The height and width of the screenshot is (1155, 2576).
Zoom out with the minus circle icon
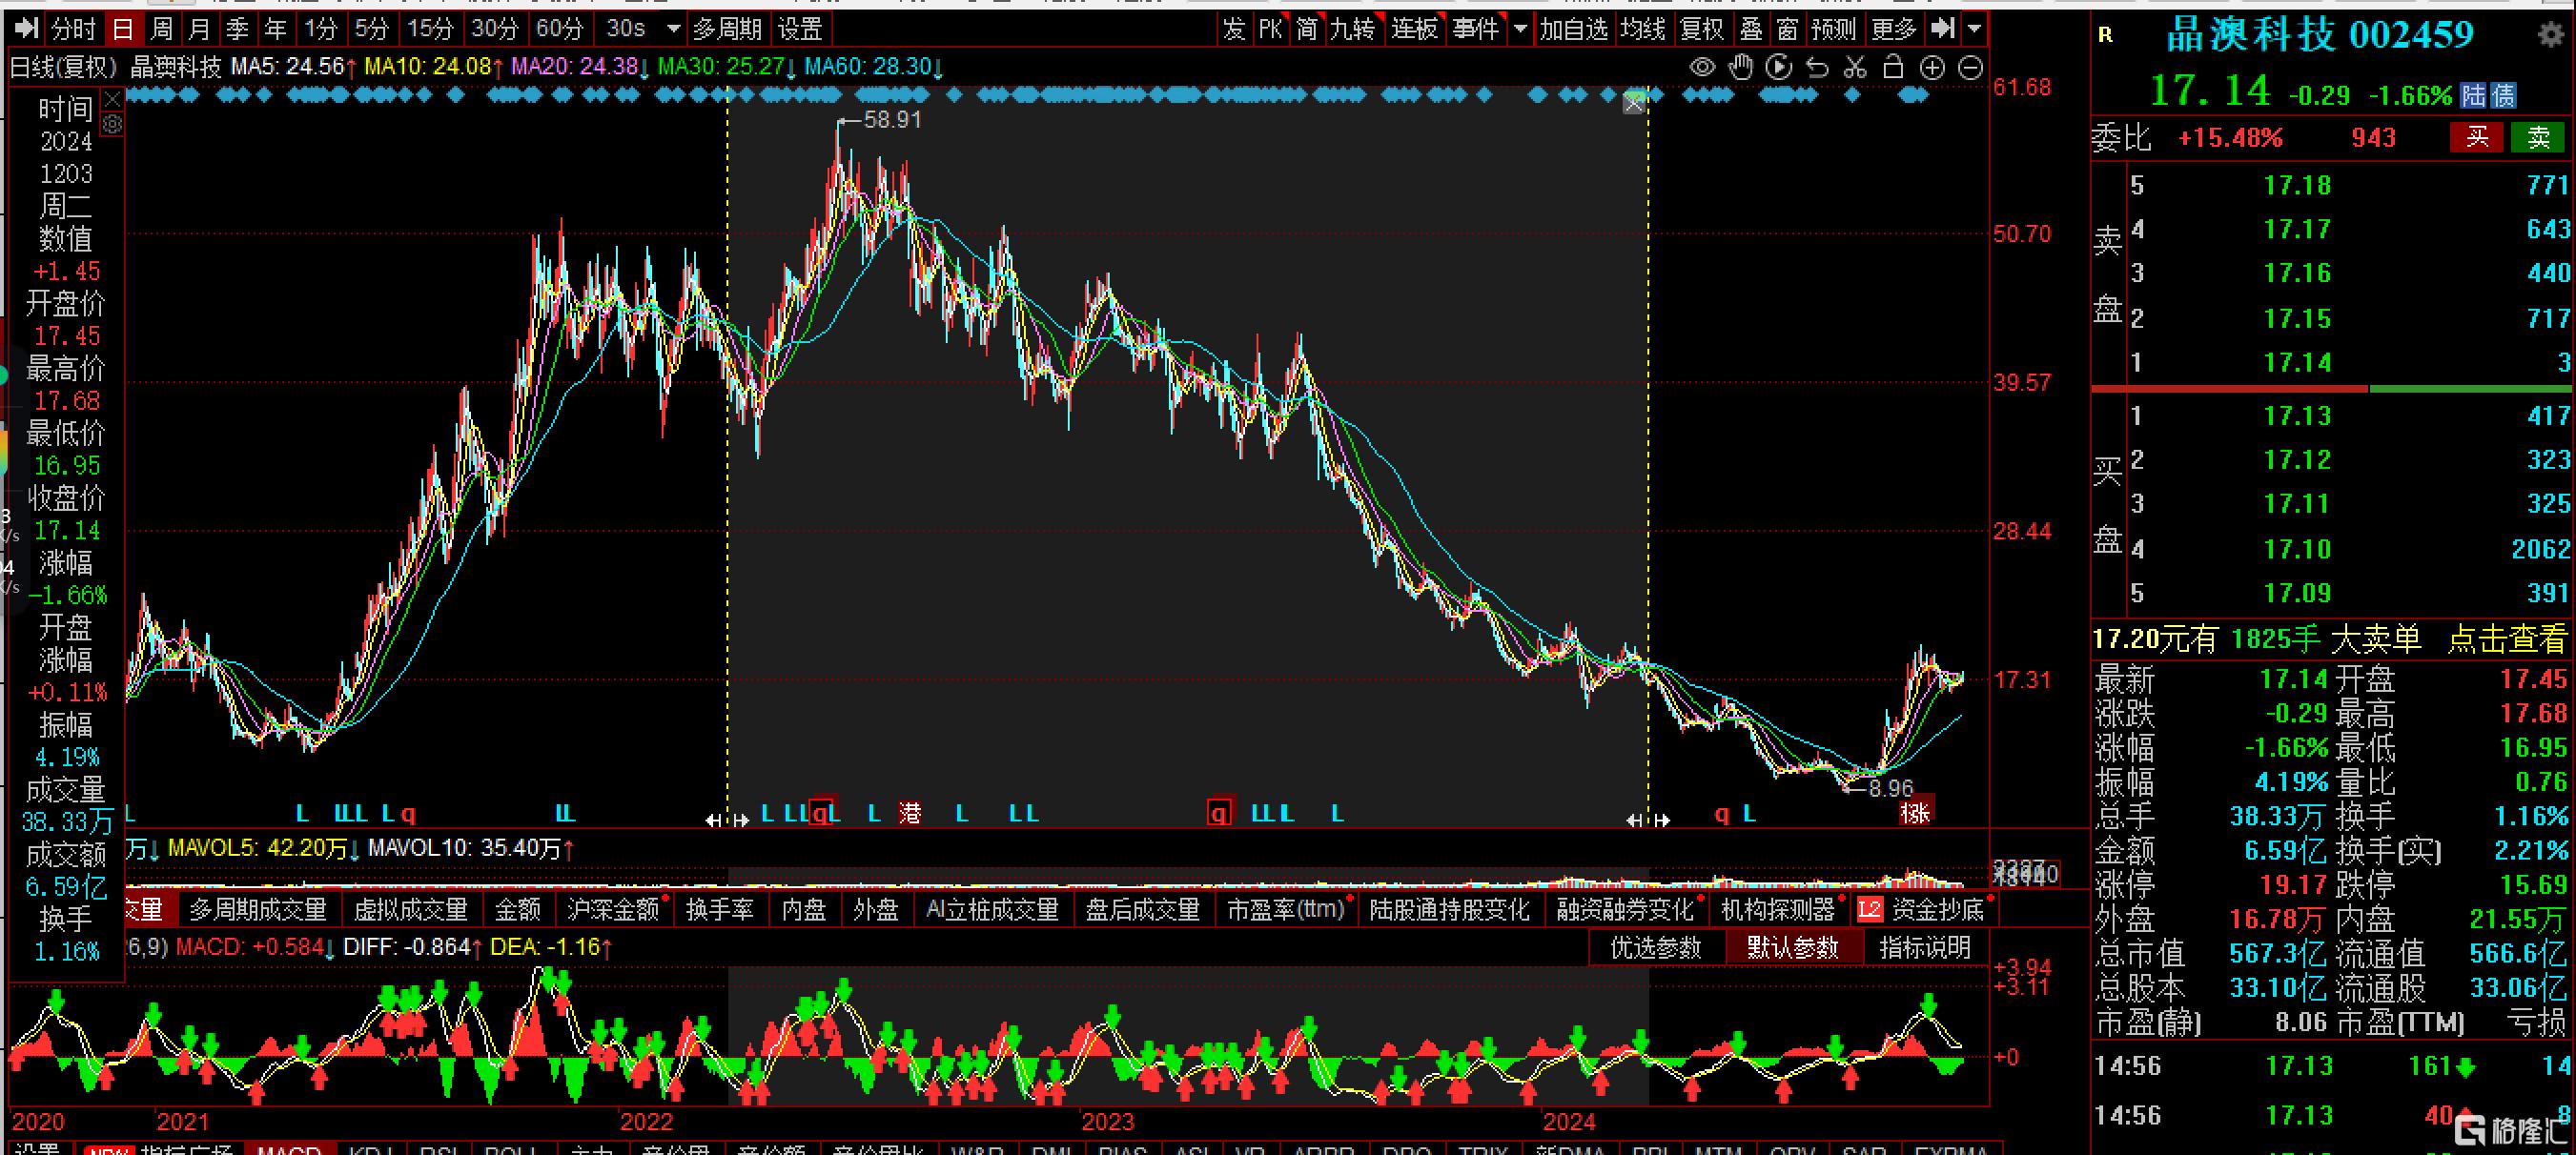pyautogui.click(x=1970, y=68)
